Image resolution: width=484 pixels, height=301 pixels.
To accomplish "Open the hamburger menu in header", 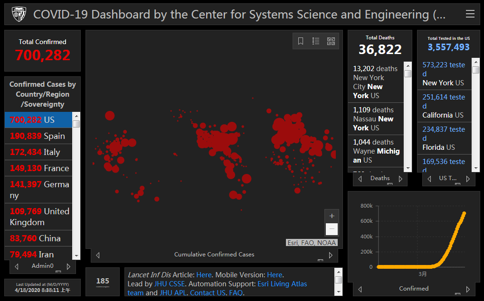I will point(470,14).
